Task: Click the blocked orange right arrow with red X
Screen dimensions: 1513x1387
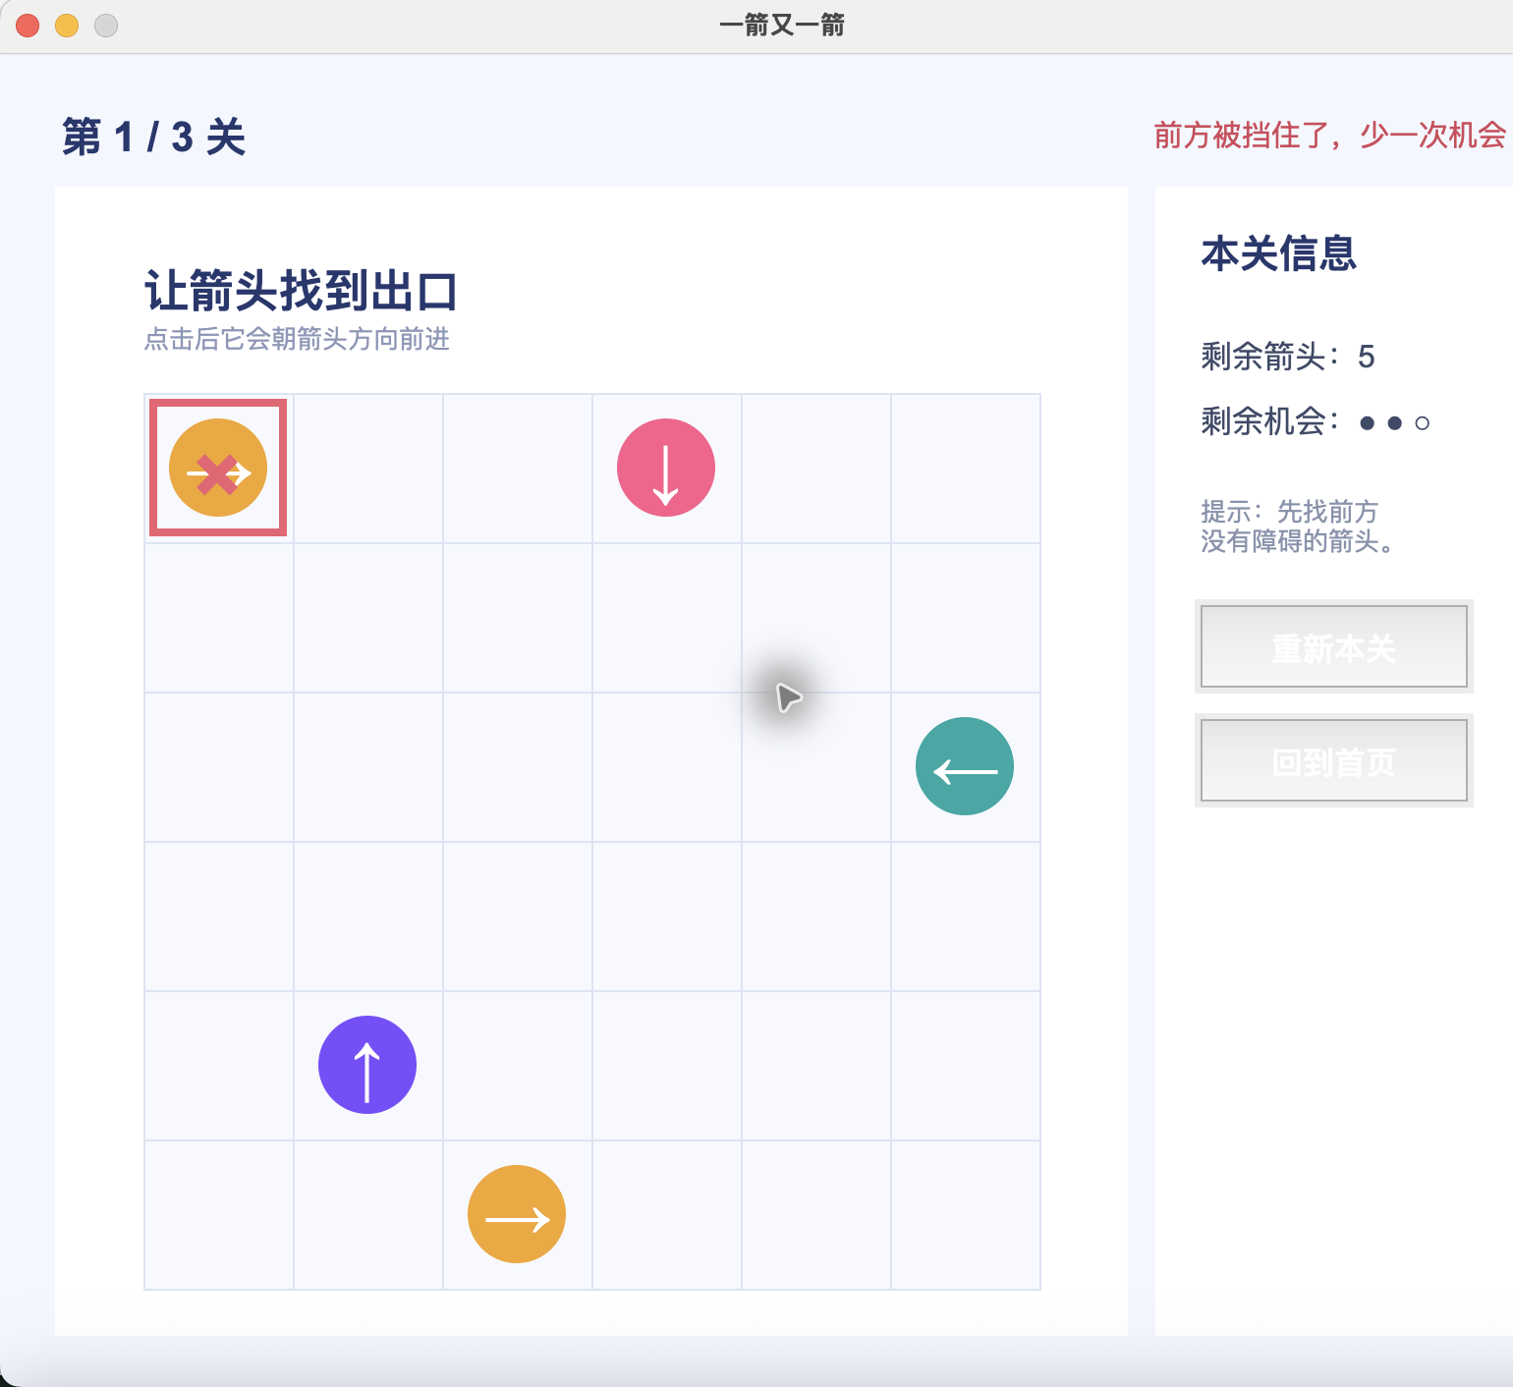Action: tap(218, 468)
